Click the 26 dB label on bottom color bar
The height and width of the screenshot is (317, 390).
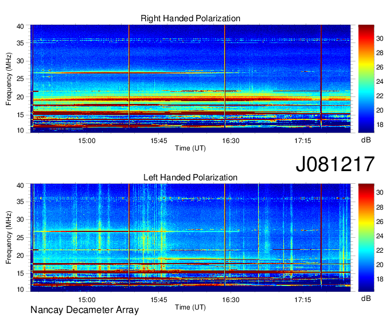pyautogui.click(x=380, y=222)
